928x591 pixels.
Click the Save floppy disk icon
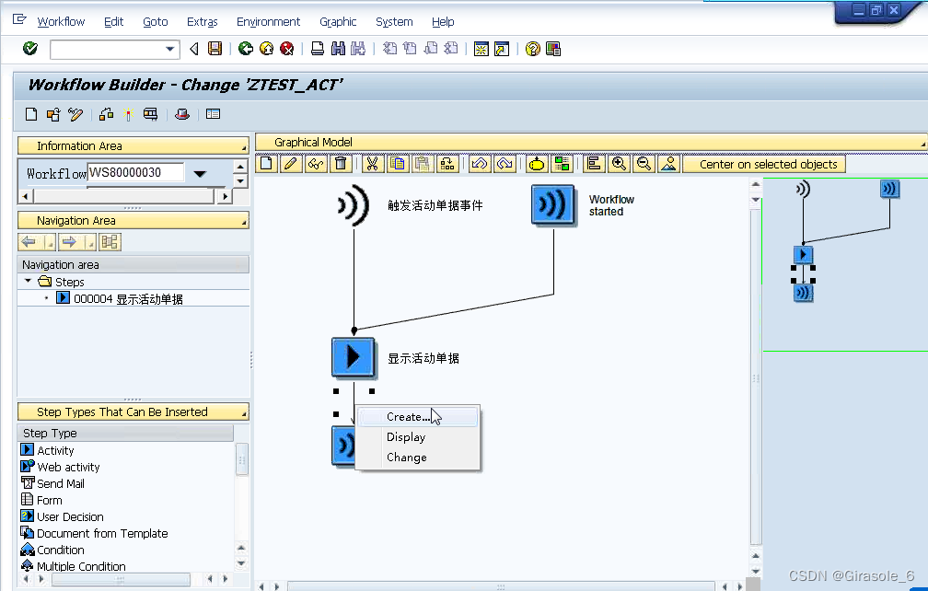pyautogui.click(x=215, y=49)
